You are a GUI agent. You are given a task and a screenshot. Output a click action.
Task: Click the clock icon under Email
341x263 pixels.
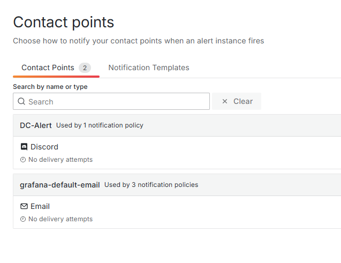tap(23, 219)
